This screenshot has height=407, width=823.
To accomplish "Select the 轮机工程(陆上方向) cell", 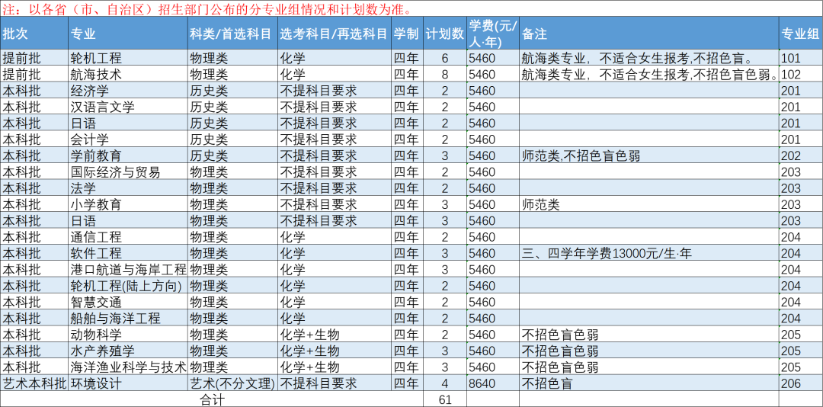I will coord(128,286).
